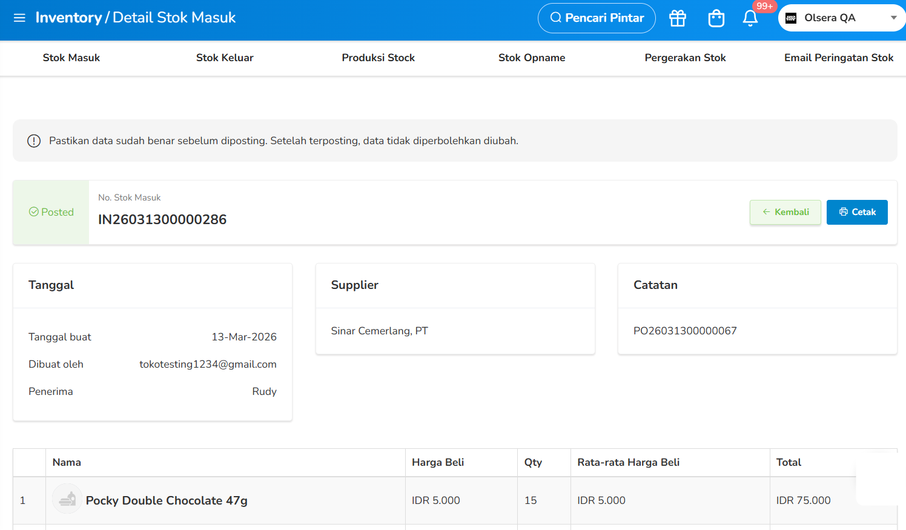Go back with the Kembali button
The width and height of the screenshot is (906, 530).
(785, 212)
